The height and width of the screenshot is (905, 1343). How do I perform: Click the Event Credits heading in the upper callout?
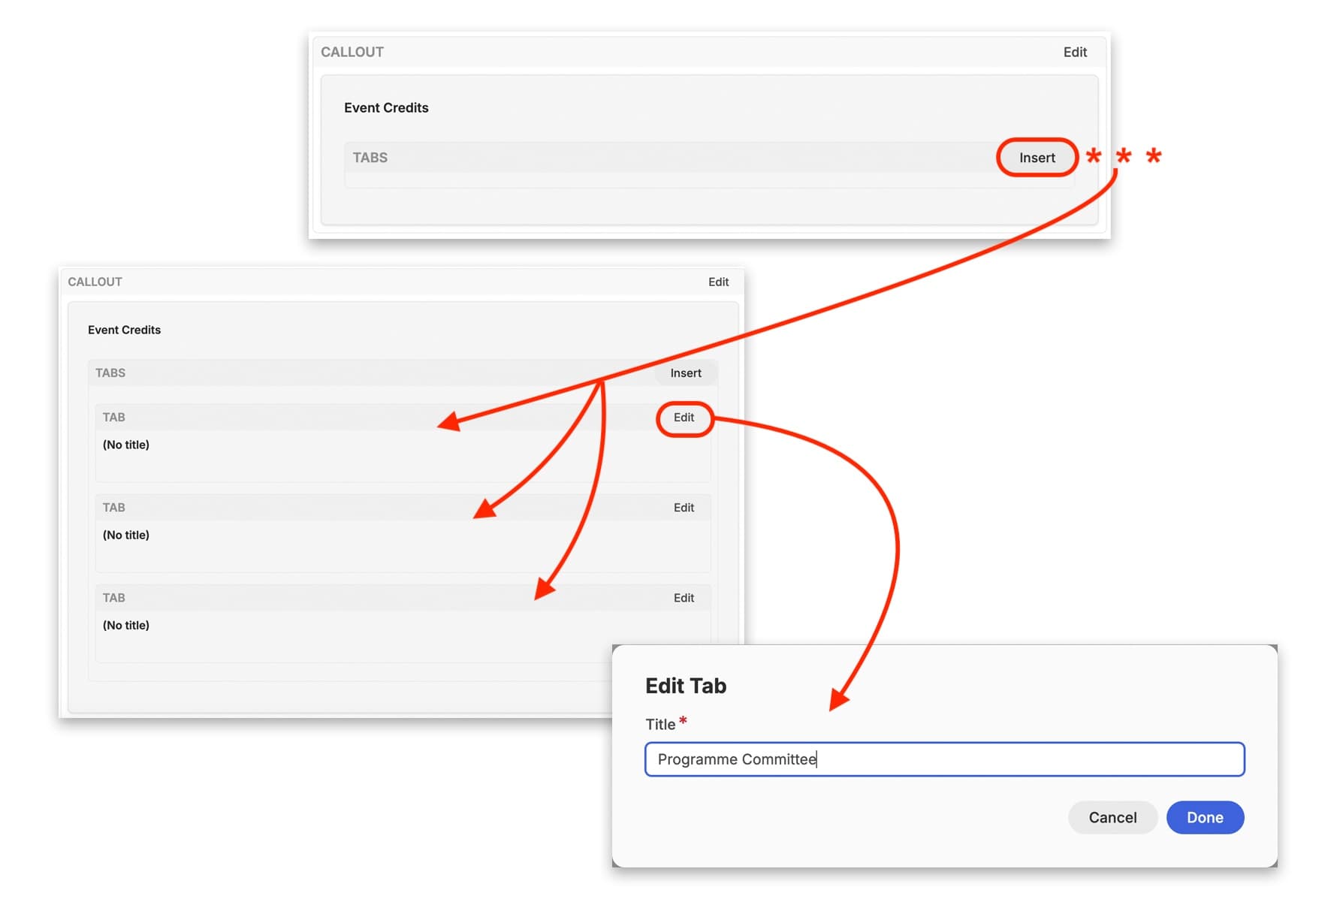pyautogui.click(x=386, y=107)
